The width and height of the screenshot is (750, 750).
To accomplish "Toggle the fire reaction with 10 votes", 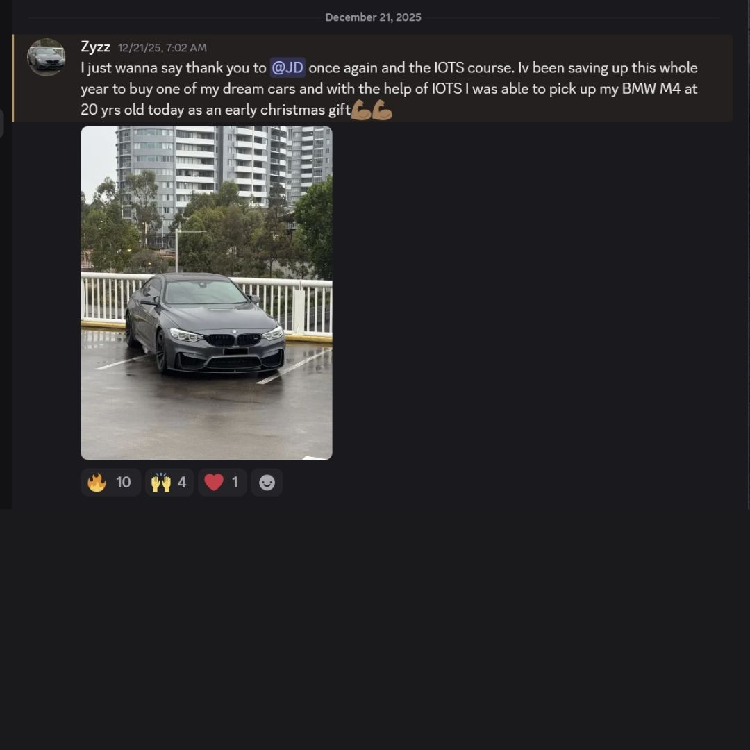I will click(110, 482).
